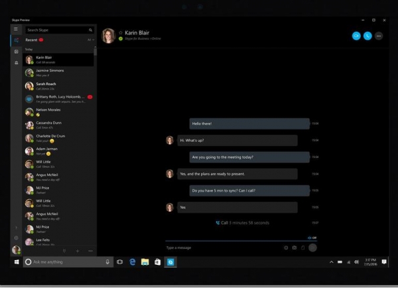
Task: Click the search magnifier icon
Action: 90,30
